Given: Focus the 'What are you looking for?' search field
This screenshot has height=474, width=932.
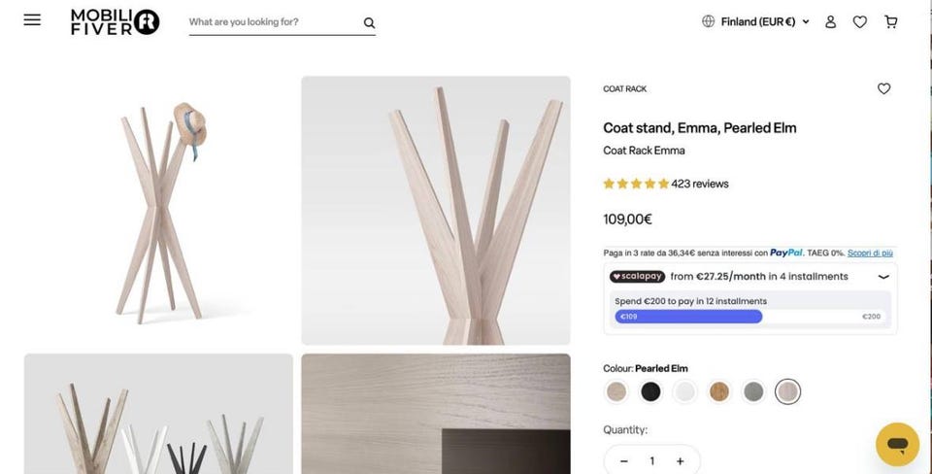Looking at the screenshot, I should [275, 22].
